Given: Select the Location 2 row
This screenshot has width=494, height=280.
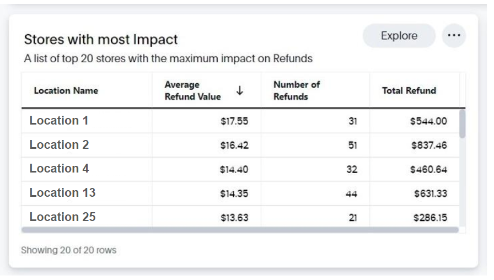Looking at the screenshot, I should [240, 145].
